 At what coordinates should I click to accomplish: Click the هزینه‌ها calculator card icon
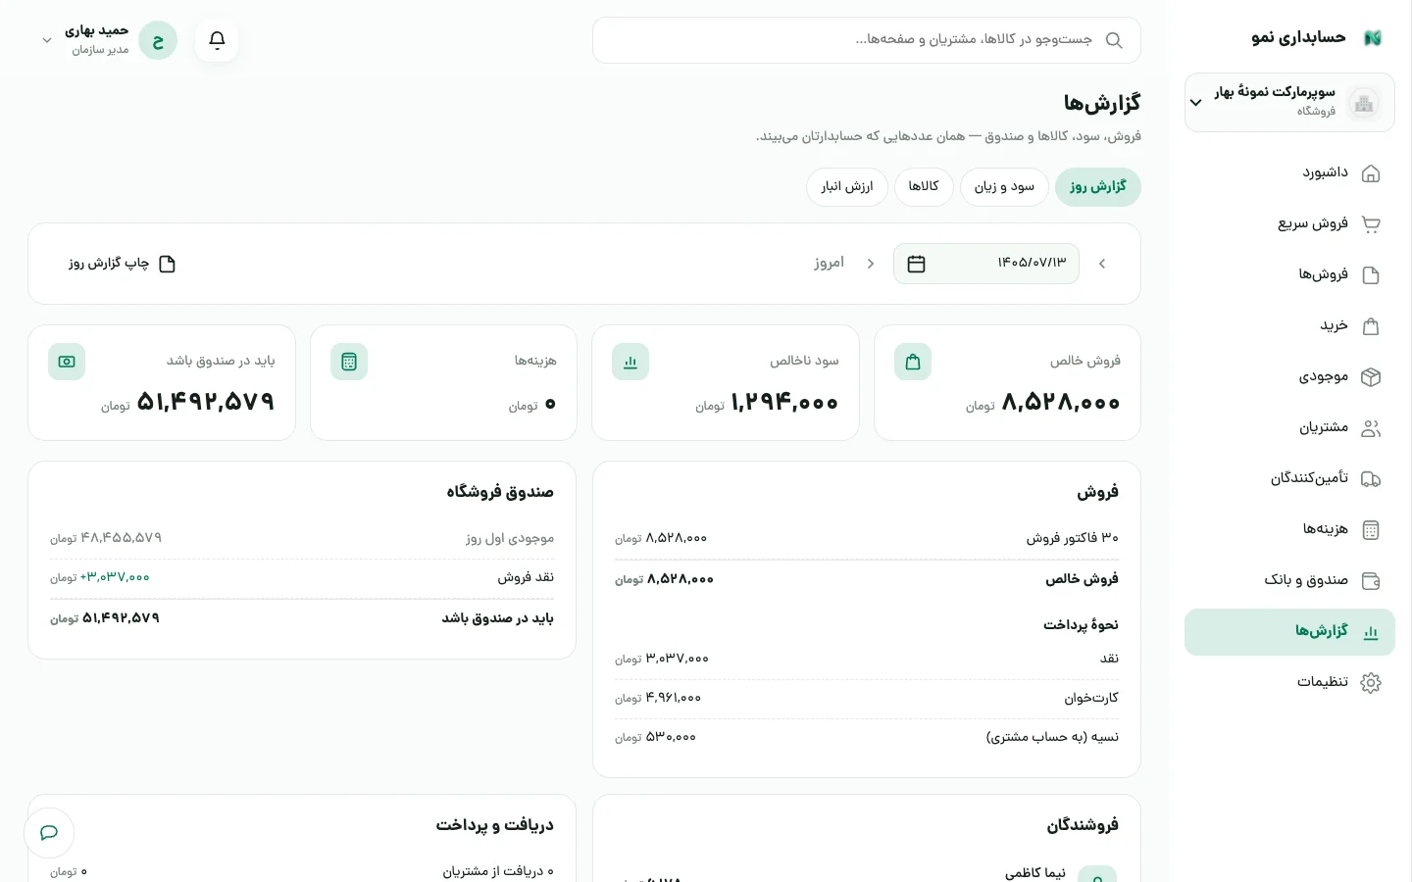click(349, 362)
